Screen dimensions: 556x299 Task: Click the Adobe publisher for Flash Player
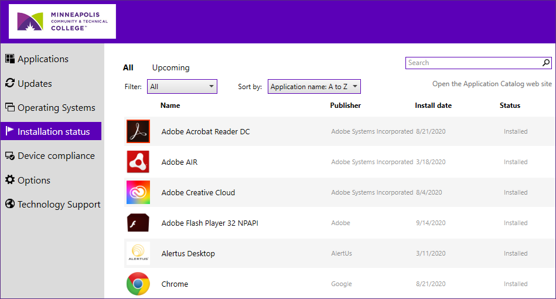coord(341,223)
